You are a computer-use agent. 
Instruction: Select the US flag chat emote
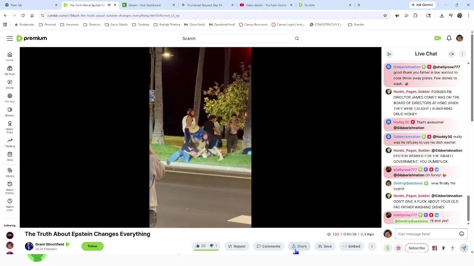(434, 248)
